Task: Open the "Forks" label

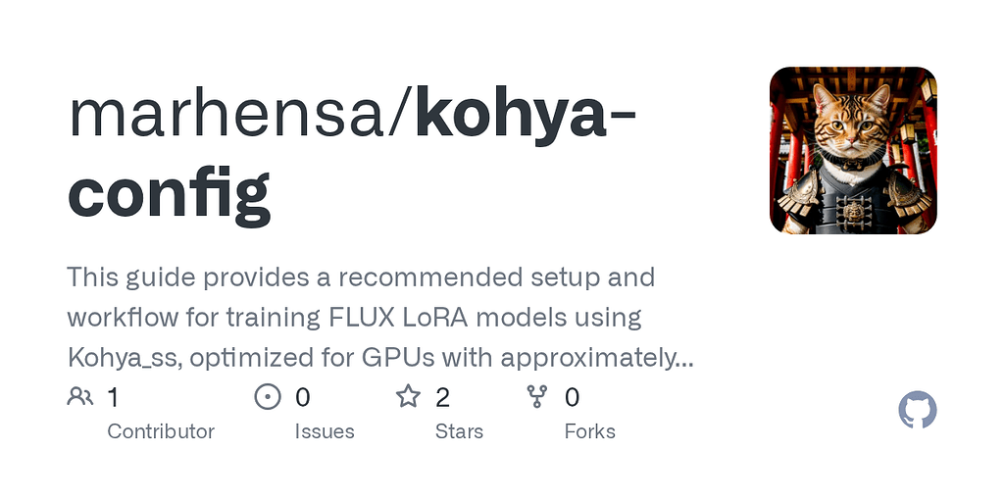Action: tap(590, 431)
